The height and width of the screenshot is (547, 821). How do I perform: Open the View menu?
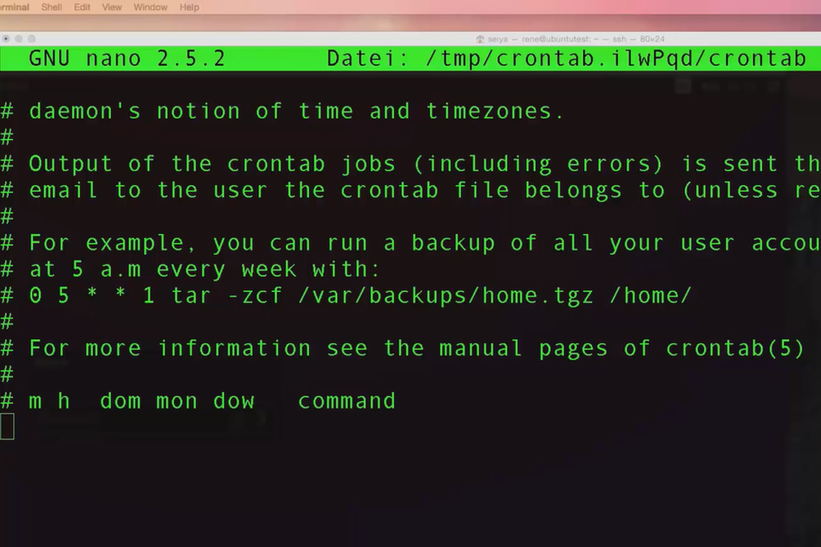112,8
